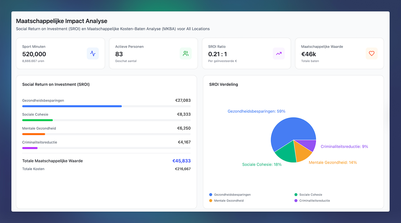Click the orange Mentale Gezondheid progress bar
The width and height of the screenshot is (401, 223).
[34, 134]
